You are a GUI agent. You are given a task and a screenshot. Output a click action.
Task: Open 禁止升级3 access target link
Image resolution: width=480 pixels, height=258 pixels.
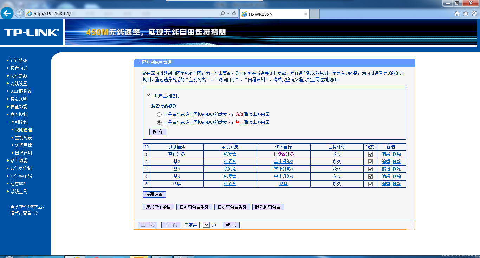click(284, 169)
